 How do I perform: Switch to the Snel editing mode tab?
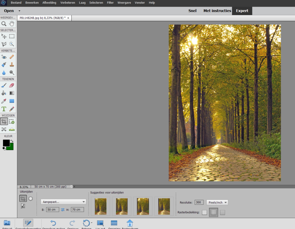(x=192, y=11)
